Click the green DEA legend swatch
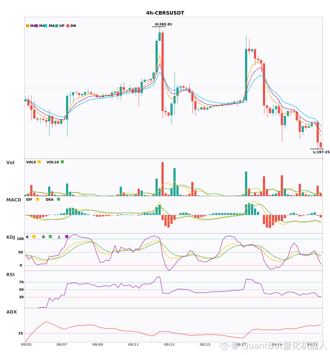Viewport: 330px width, 355px height. pos(59,199)
